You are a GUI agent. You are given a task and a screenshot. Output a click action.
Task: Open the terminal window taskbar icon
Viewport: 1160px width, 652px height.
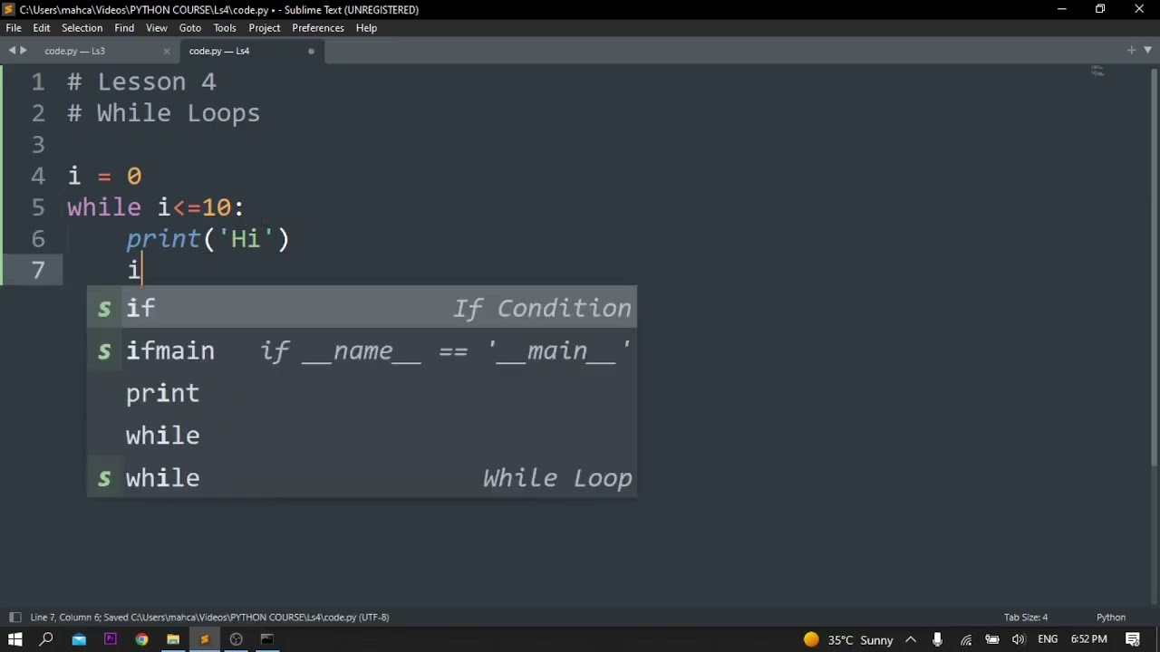[267, 639]
